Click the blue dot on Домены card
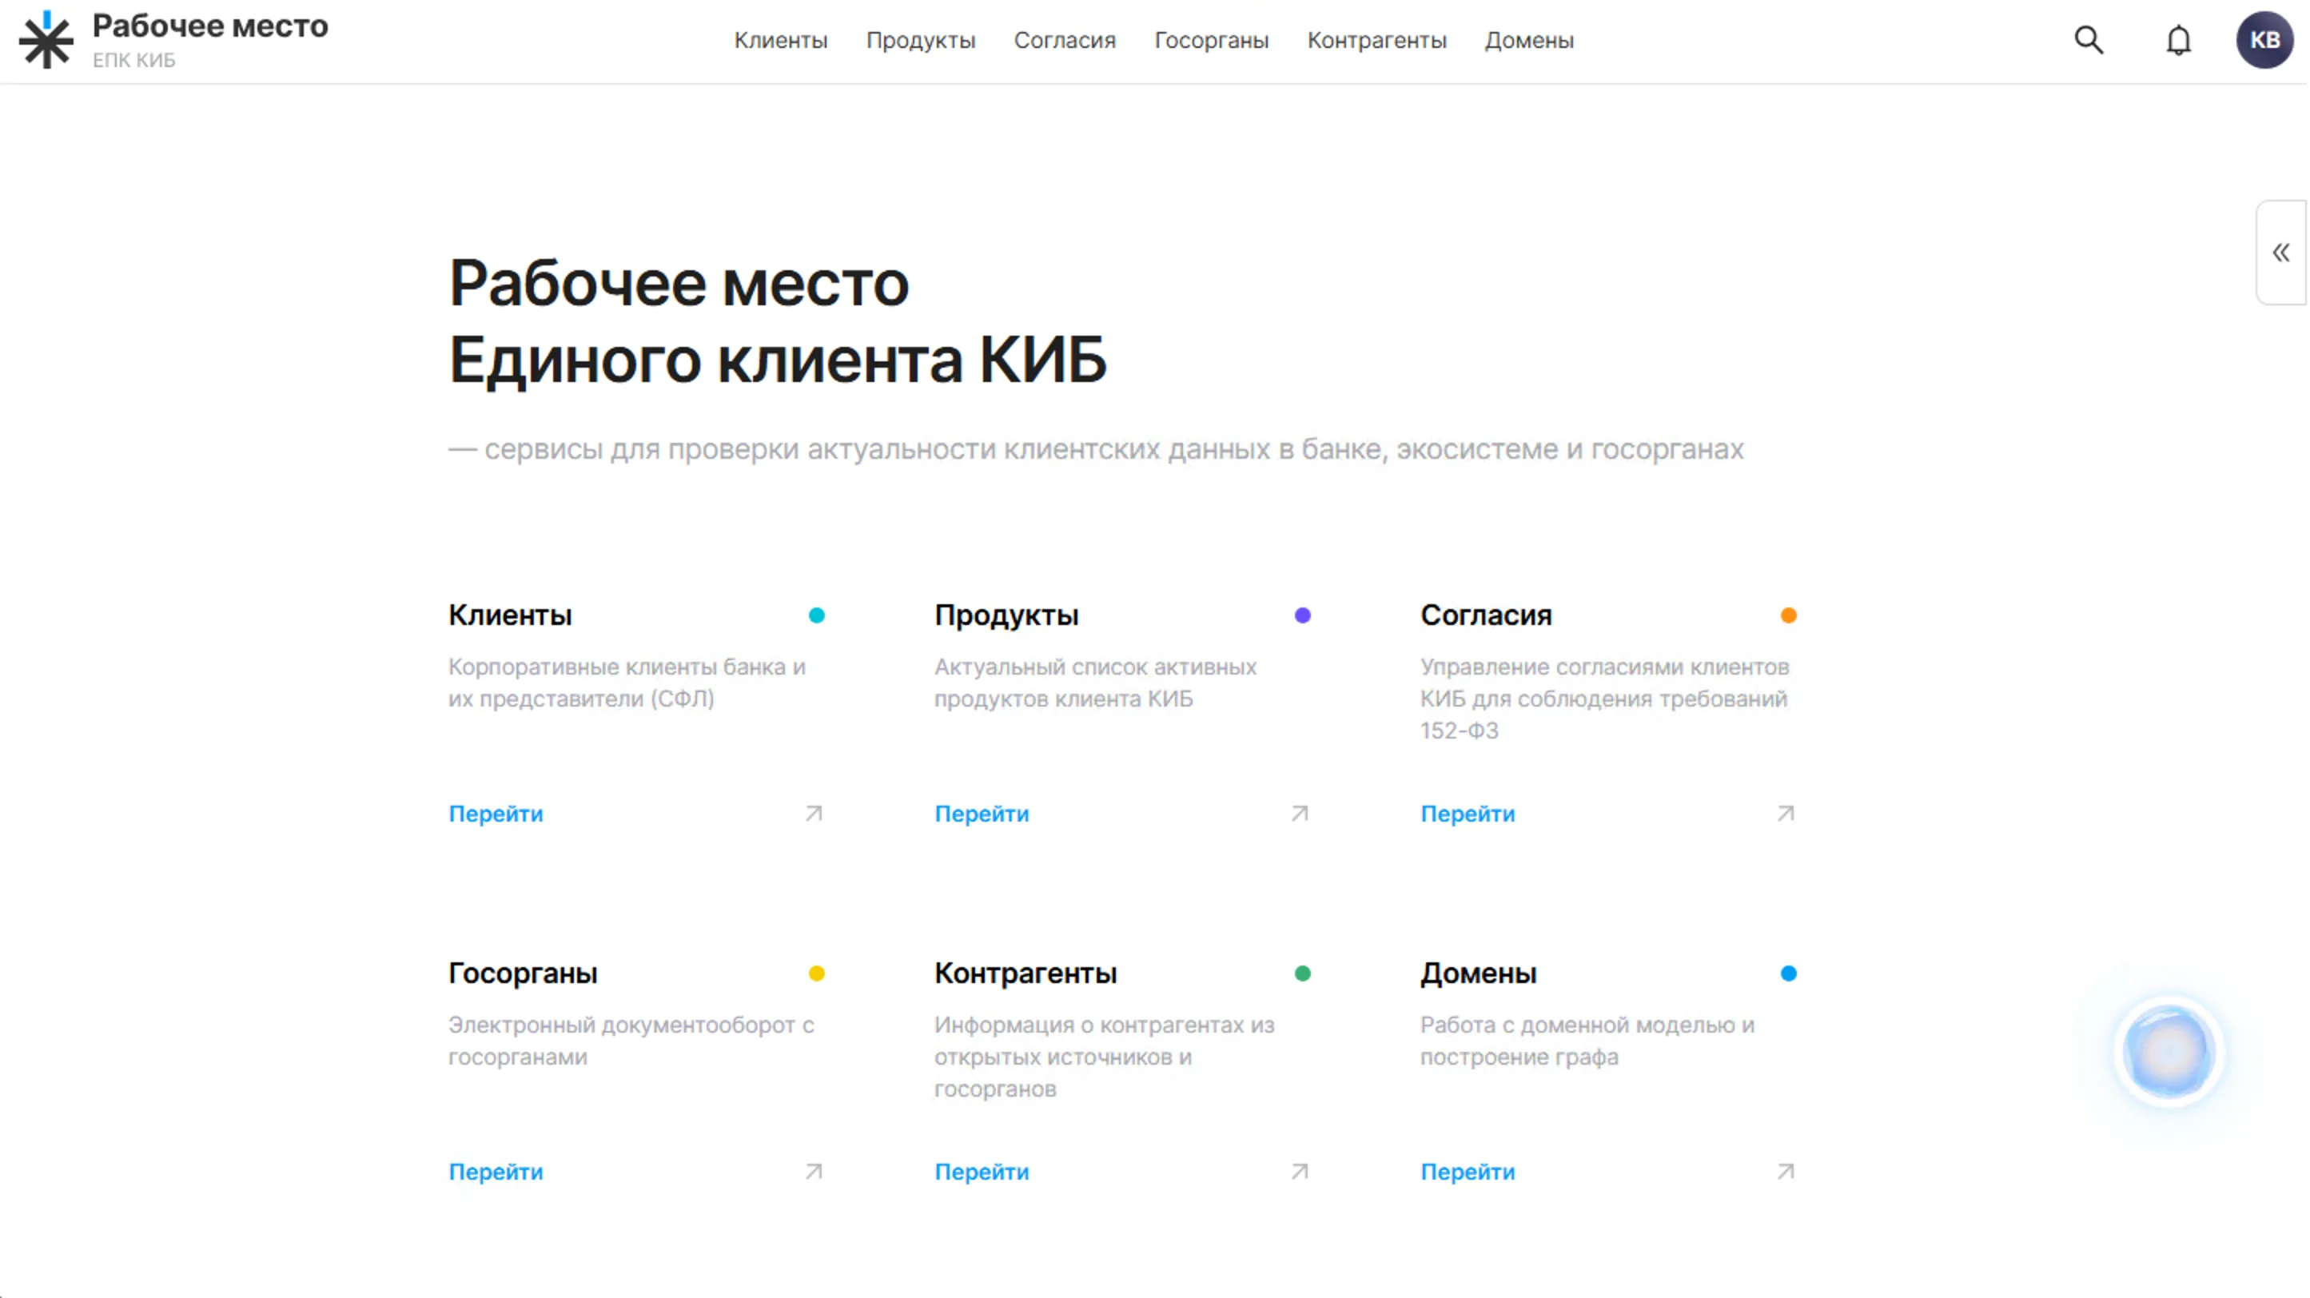This screenshot has height=1298, width=2310. (1788, 973)
